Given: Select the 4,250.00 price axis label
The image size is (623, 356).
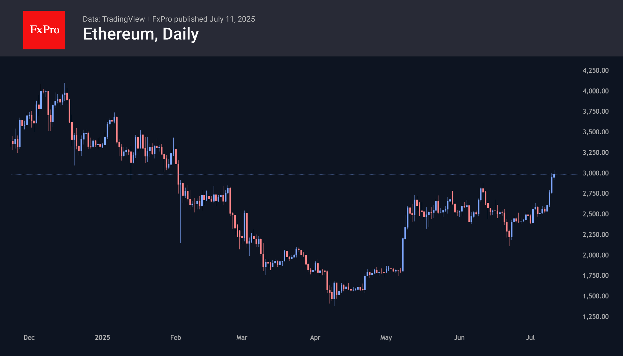Looking at the screenshot, I should pyautogui.click(x=595, y=71).
